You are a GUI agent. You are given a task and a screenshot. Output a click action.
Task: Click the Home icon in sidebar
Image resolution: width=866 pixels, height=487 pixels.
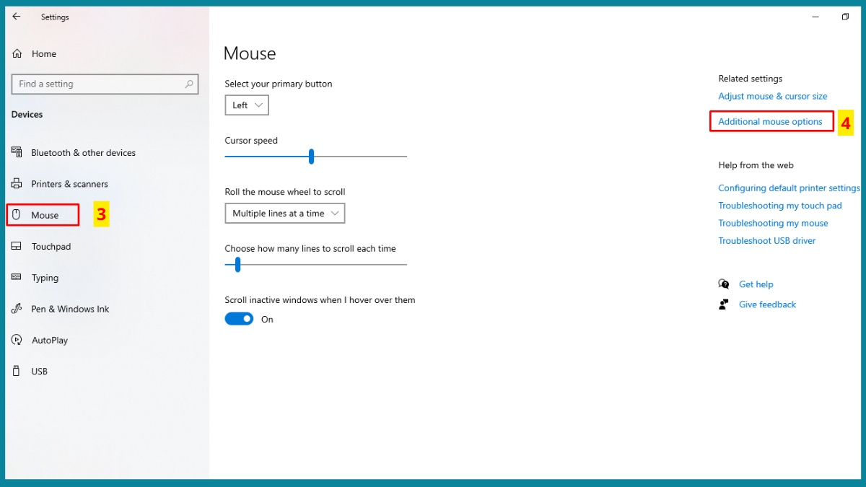(x=17, y=54)
